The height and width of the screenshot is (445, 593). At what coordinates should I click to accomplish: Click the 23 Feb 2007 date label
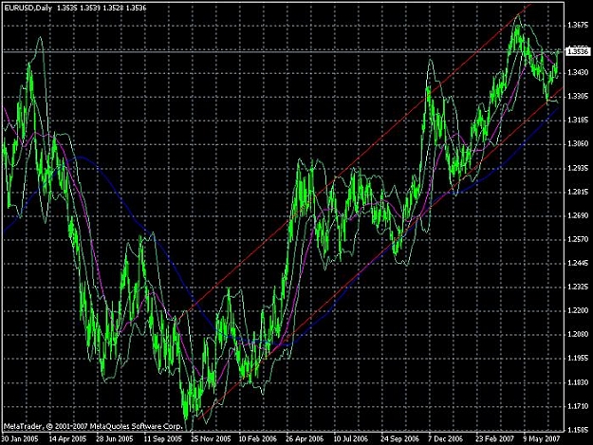click(x=494, y=439)
